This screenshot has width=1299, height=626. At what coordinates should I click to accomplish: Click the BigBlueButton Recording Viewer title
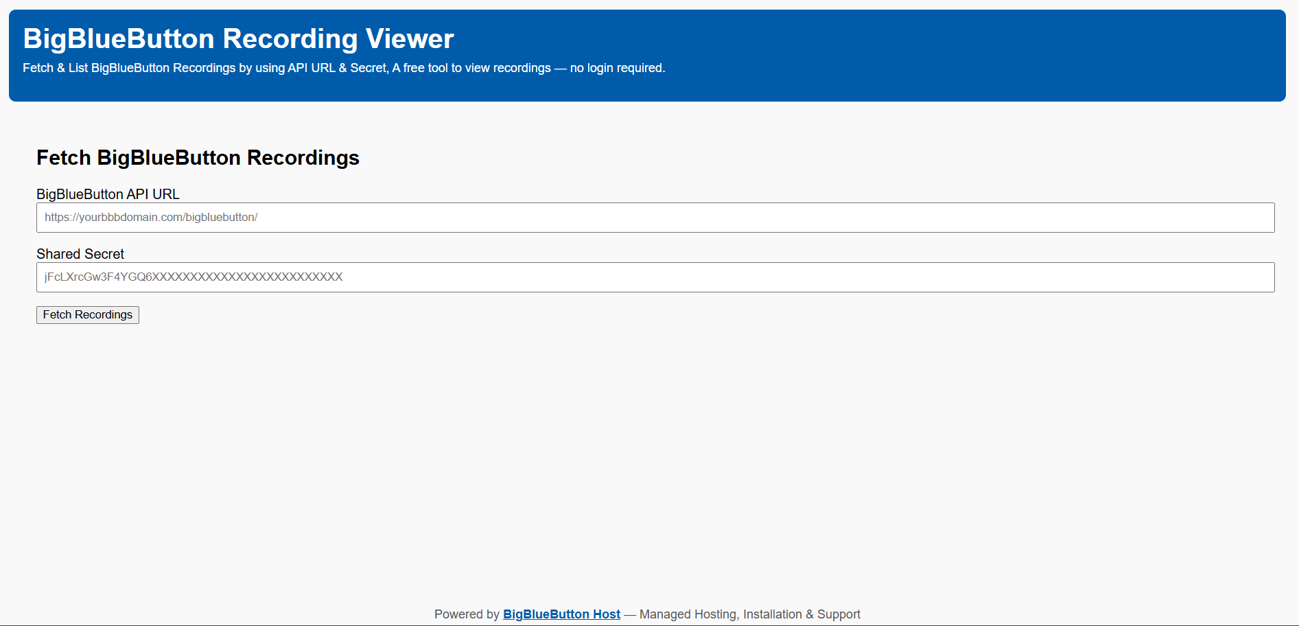(237, 38)
